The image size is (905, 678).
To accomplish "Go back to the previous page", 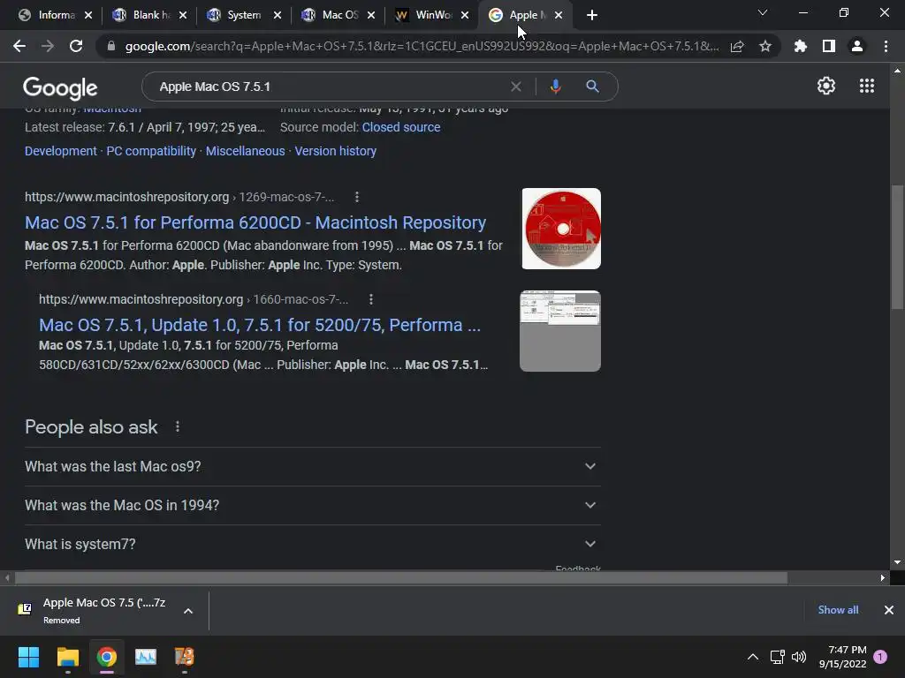I will 19,46.
